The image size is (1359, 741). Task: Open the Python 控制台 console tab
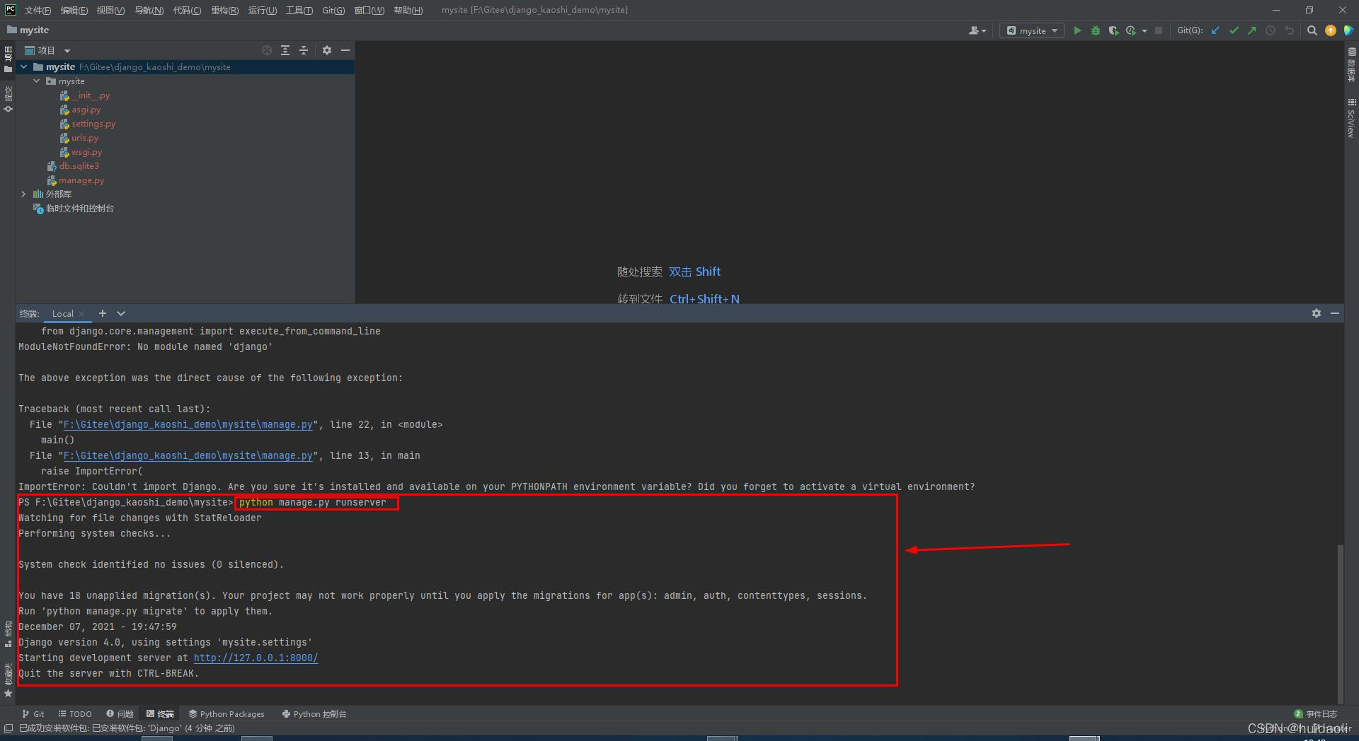tap(314, 714)
